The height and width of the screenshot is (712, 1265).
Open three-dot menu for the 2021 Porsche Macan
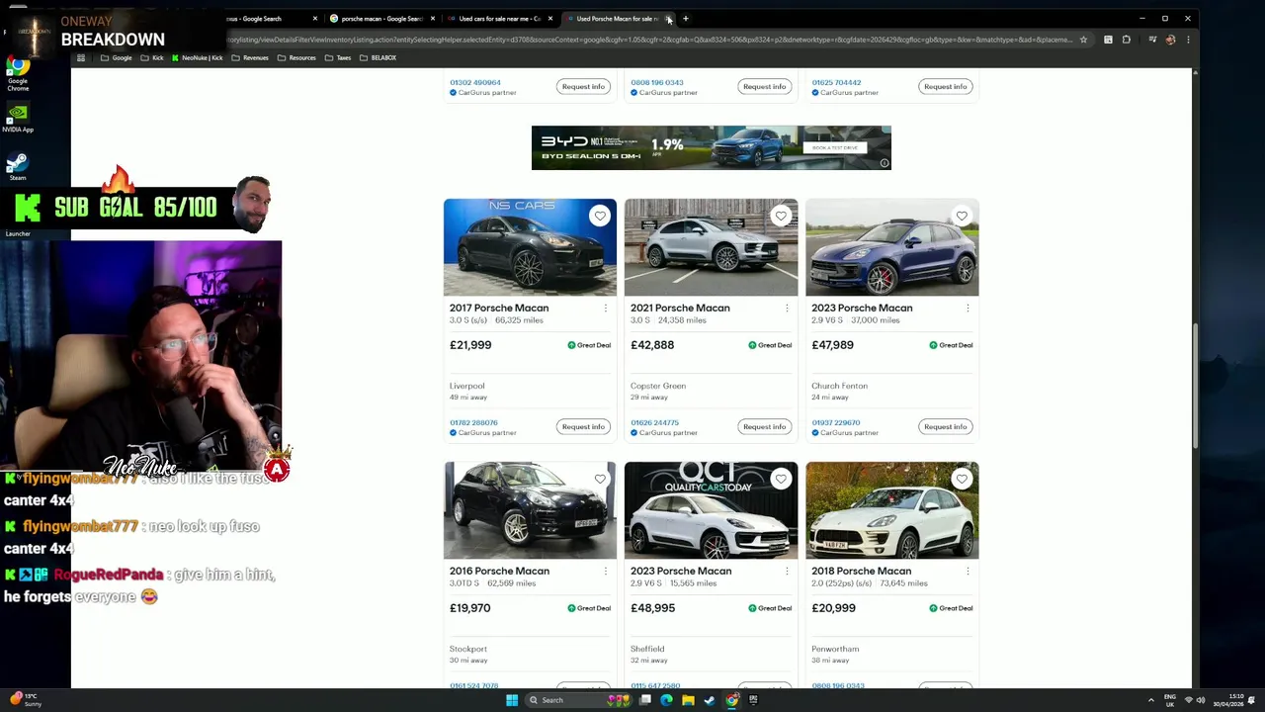pyautogui.click(x=787, y=309)
